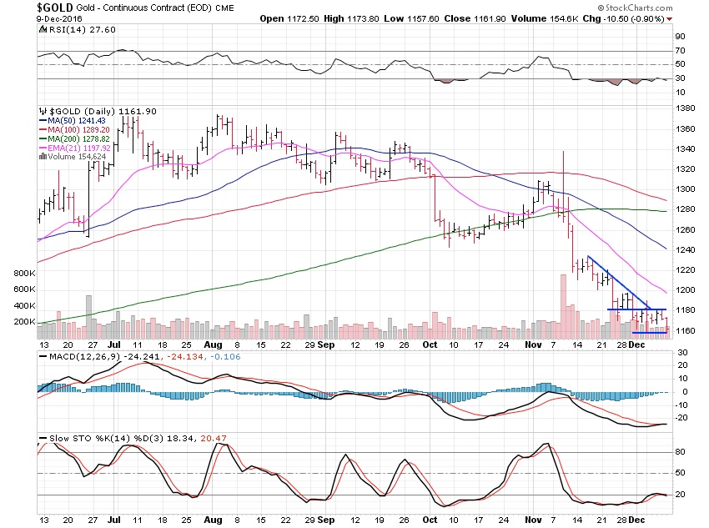Click the 1380 price axis label
709x528 pixels.
point(683,108)
